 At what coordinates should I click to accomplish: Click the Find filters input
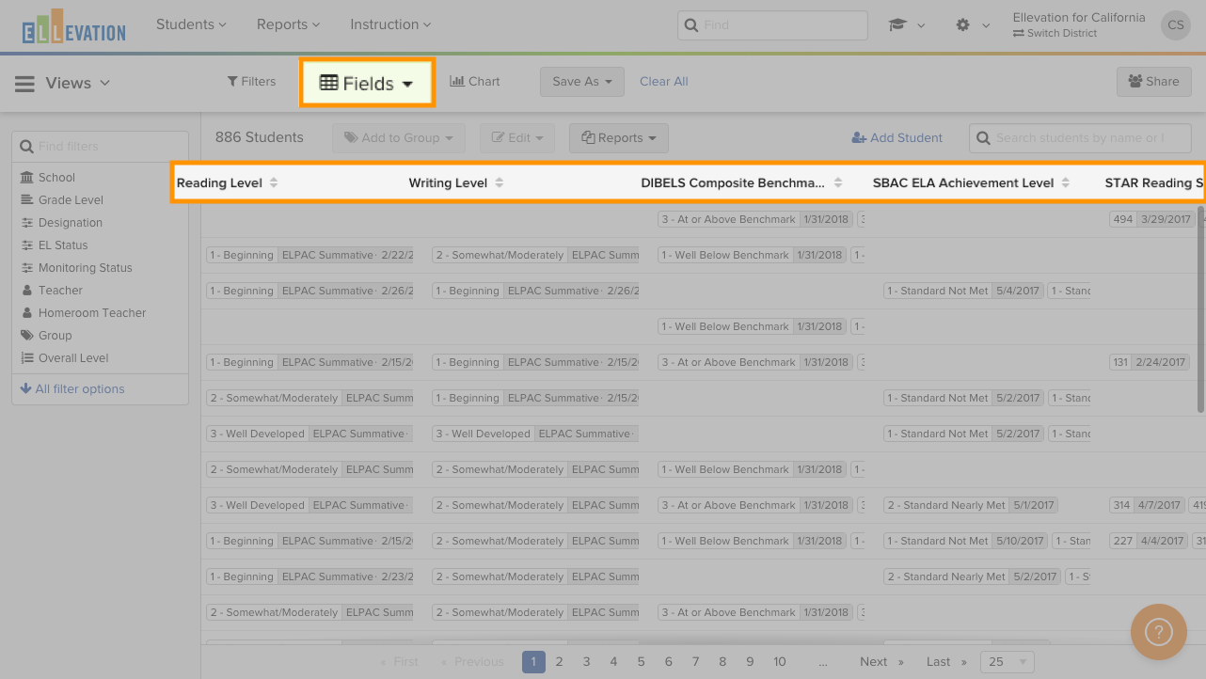(x=100, y=146)
